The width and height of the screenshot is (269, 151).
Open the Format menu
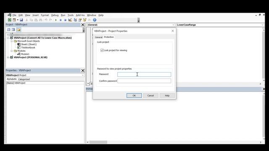[x=45, y=15]
